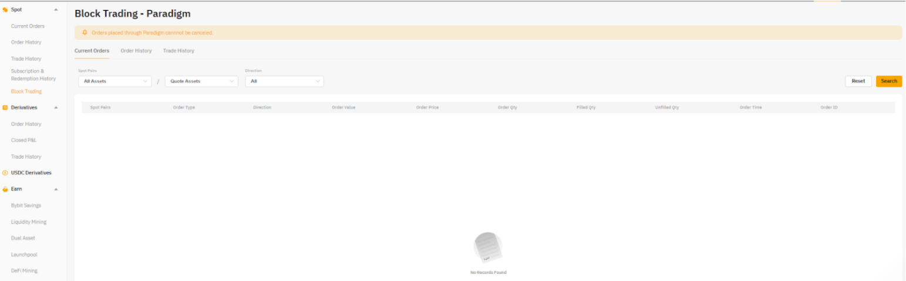Viewport: 906px width, 281px height.
Task: Collapse the Spot section arrow
Action: point(56,9)
